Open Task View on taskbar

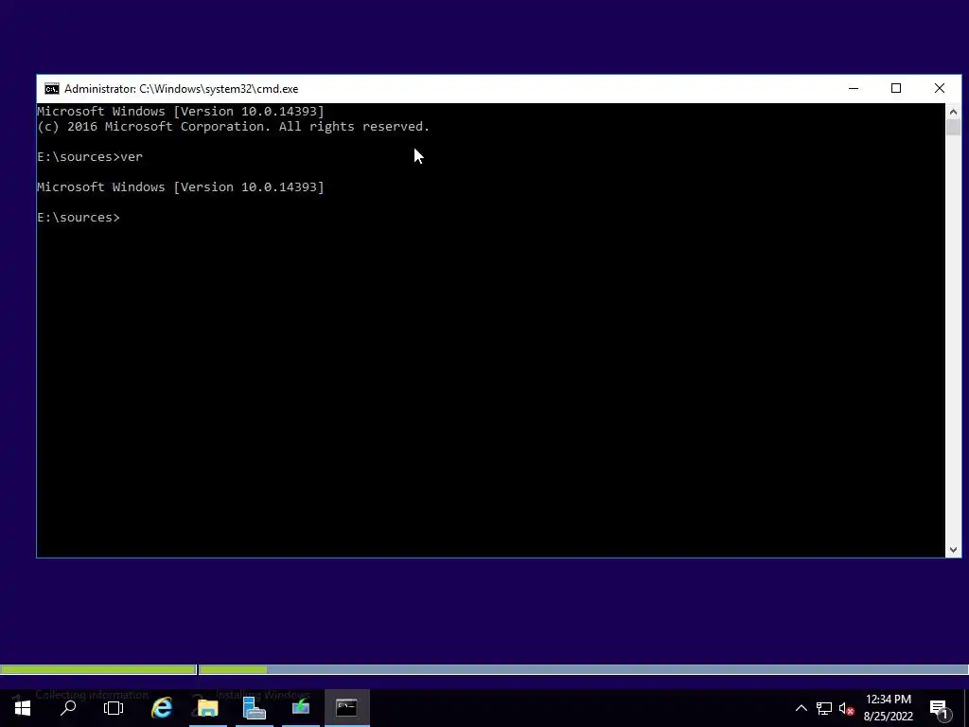pyautogui.click(x=114, y=708)
